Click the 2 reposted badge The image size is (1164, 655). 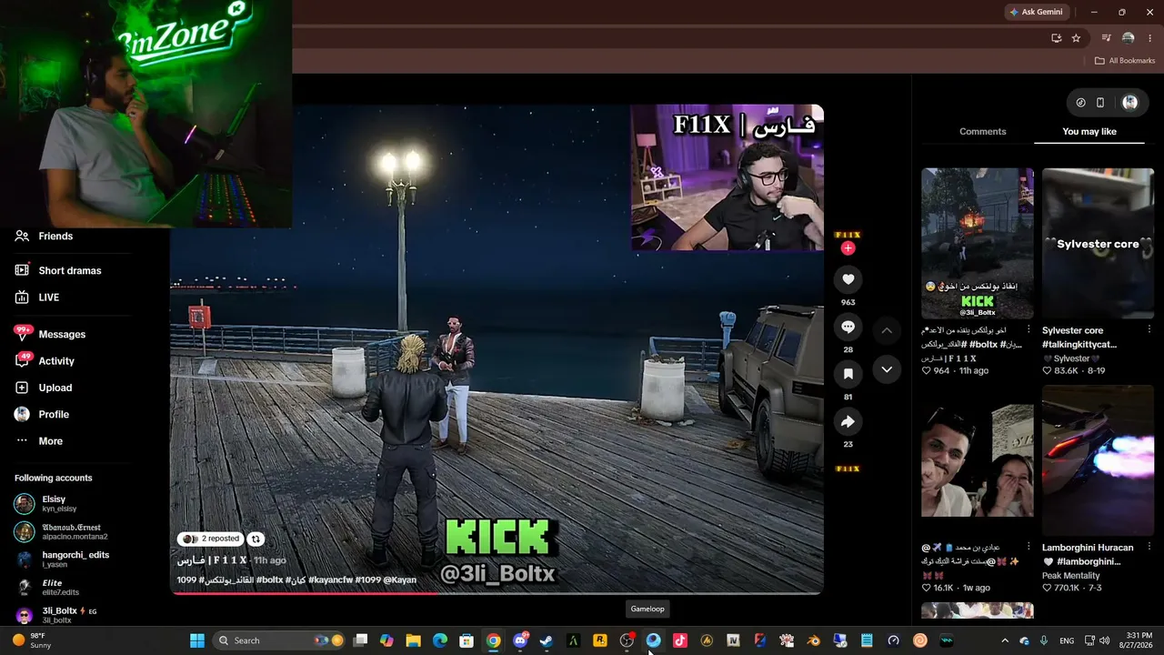[211, 539]
